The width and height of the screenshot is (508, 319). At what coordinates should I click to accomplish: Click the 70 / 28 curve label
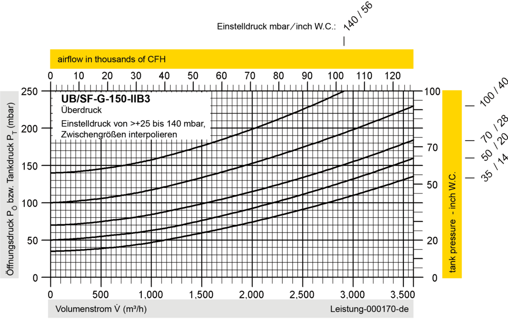pyautogui.click(x=494, y=128)
